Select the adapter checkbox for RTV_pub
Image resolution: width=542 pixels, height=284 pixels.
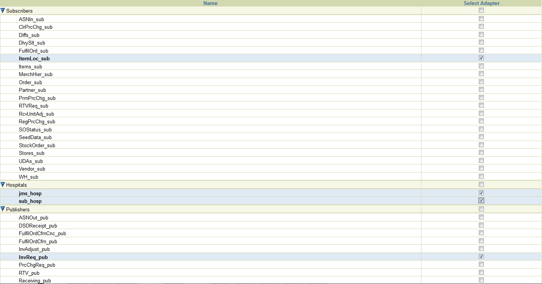pos(481,272)
